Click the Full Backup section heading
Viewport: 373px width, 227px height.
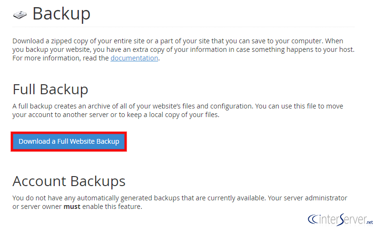[x=50, y=89]
